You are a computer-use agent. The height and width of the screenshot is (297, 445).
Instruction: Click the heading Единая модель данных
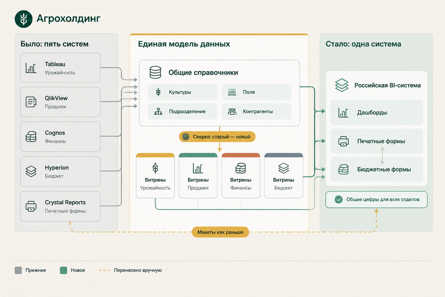pos(184,44)
